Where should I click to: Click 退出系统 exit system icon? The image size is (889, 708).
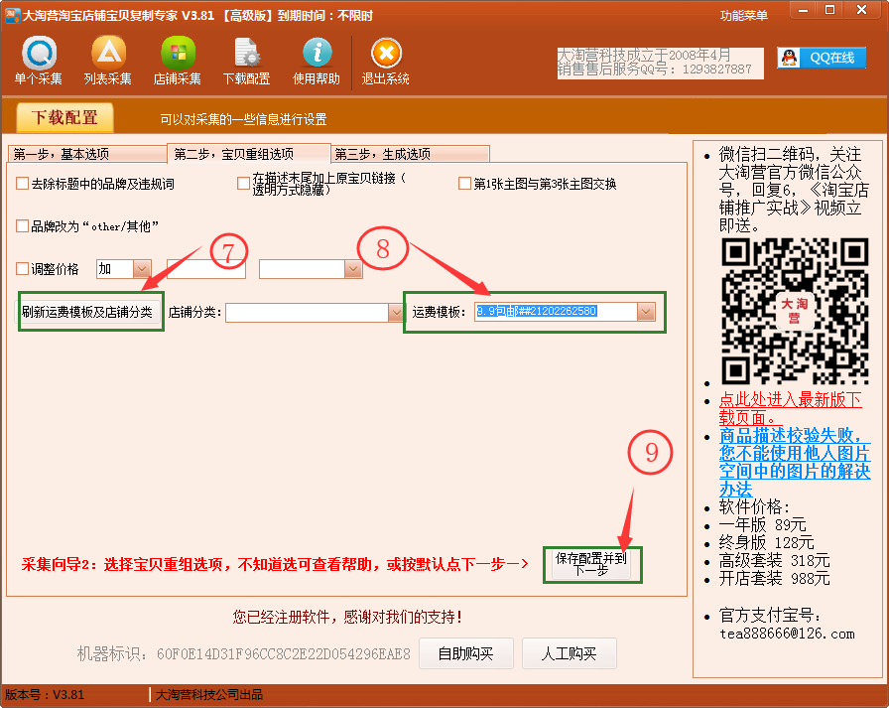coord(386,61)
